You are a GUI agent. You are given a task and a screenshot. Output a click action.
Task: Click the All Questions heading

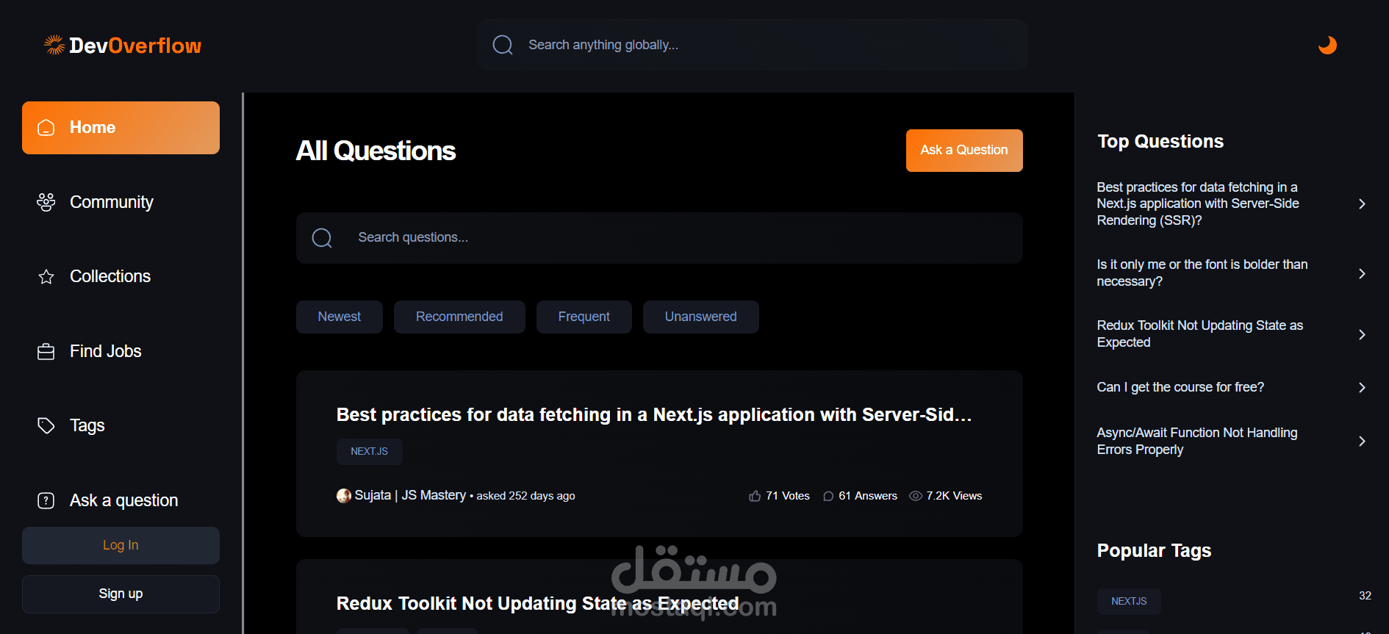376,151
